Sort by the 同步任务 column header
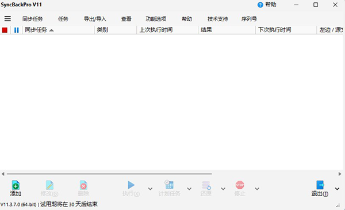This screenshot has width=345, height=210. [x=58, y=30]
